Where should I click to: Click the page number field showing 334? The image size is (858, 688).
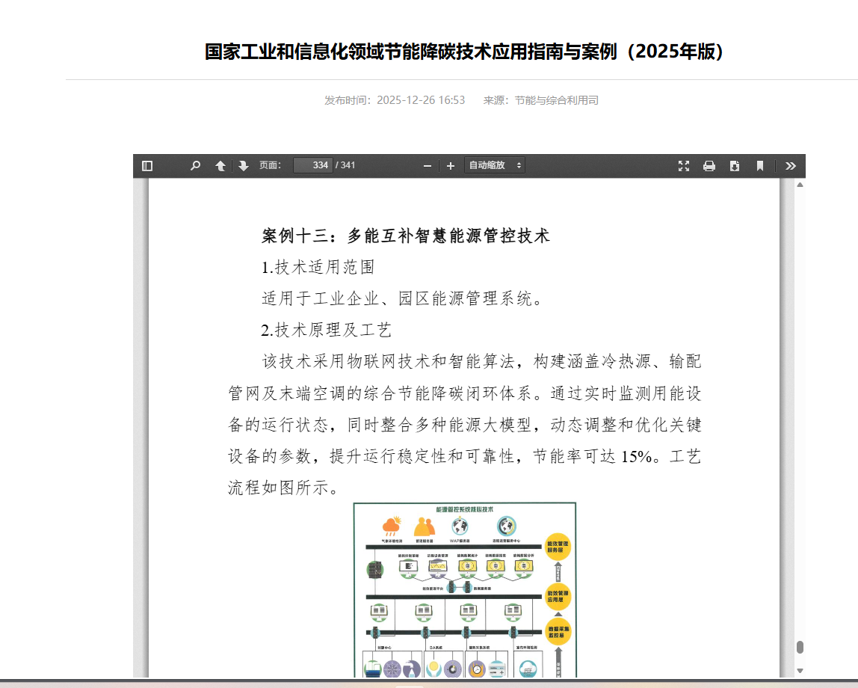pyautogui.click(x=313, y=165)
